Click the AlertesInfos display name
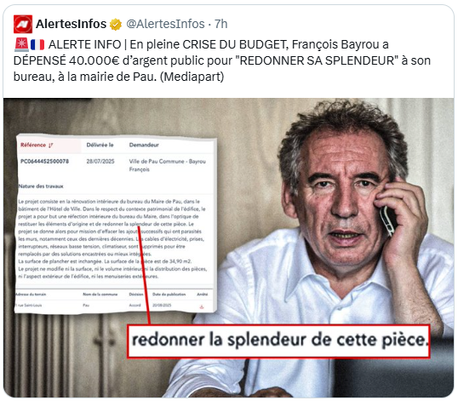 [71, 24]
